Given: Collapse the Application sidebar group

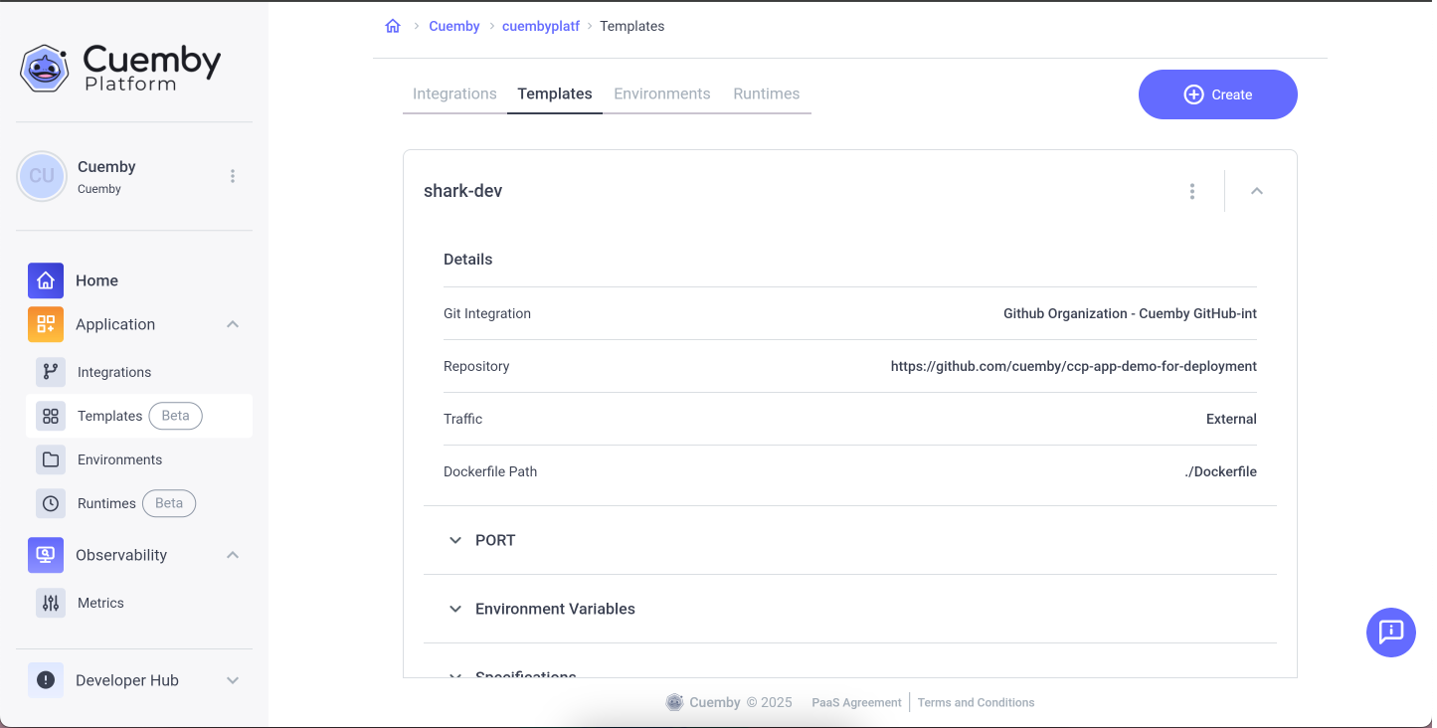Looking at the screenshot, I should [233, 324].
